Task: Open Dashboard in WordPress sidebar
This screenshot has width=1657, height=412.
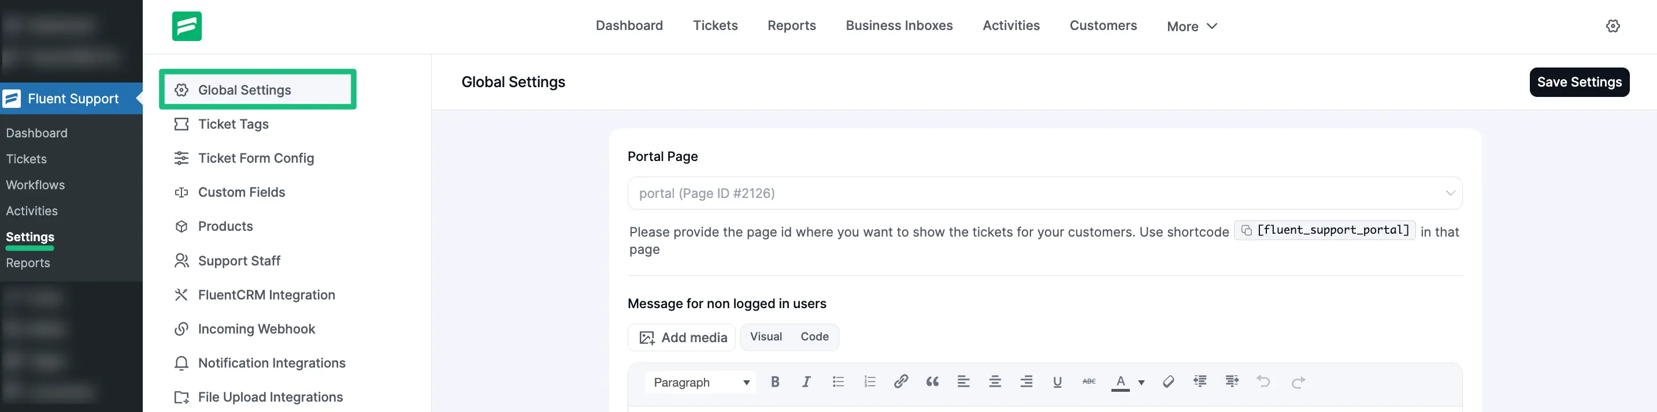Action: tap(36, 133)
